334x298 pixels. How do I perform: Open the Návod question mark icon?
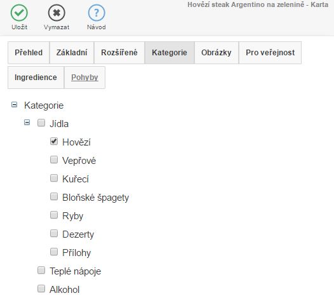click(97, 13)
